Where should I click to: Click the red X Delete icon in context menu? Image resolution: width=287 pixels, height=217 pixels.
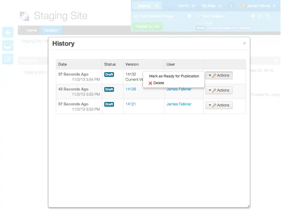pyautogui.click(x=151, y=83)
